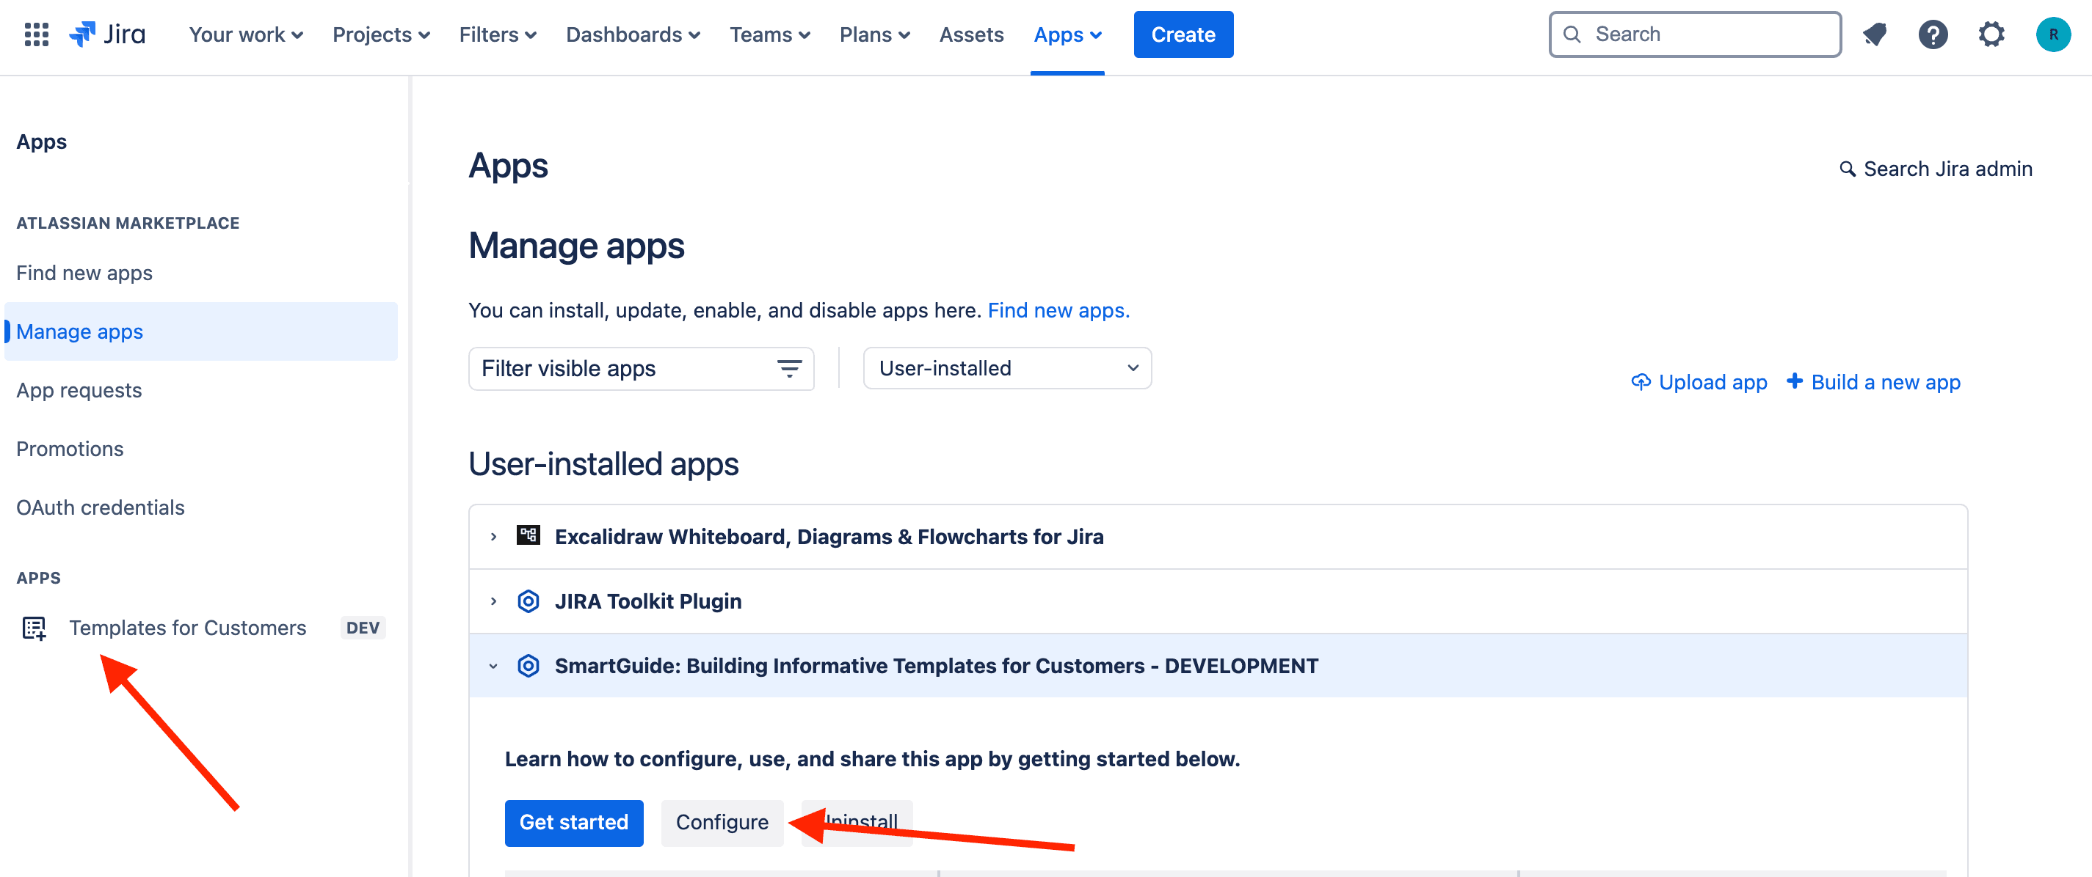Click the Uninstall button

[857, 822]
